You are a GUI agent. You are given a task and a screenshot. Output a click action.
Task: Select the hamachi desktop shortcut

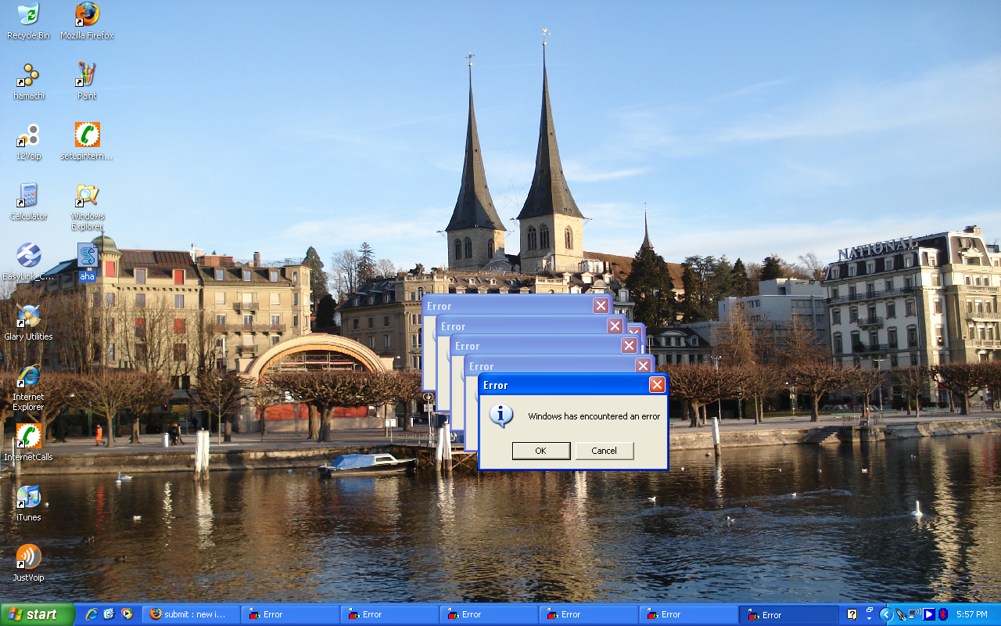click(x=28, y=81)
